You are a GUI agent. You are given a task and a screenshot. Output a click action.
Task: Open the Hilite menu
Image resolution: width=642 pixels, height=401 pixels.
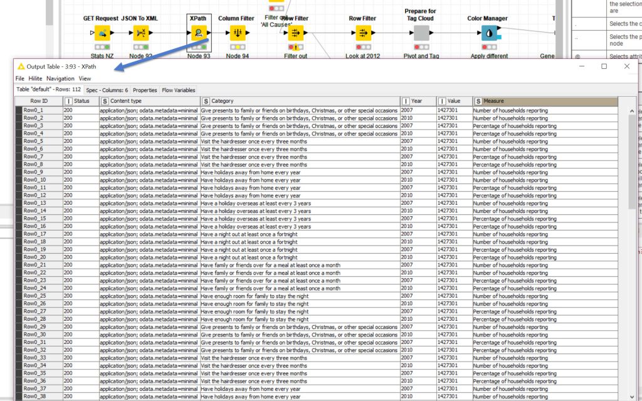[x=35, y=78]
